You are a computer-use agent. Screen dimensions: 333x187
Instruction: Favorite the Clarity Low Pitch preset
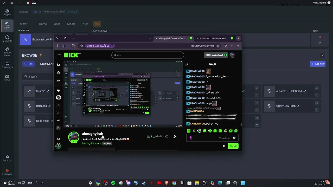coord(317,103)
